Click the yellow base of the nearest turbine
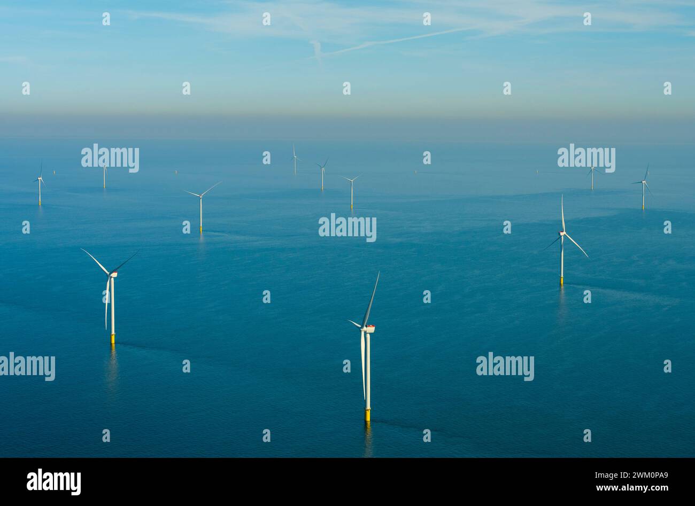 click(x=367, y=415)
